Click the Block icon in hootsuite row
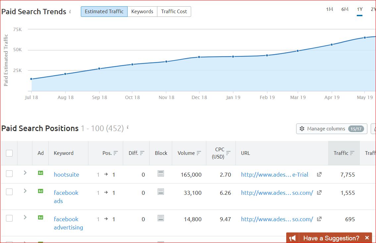 [161, 173]
